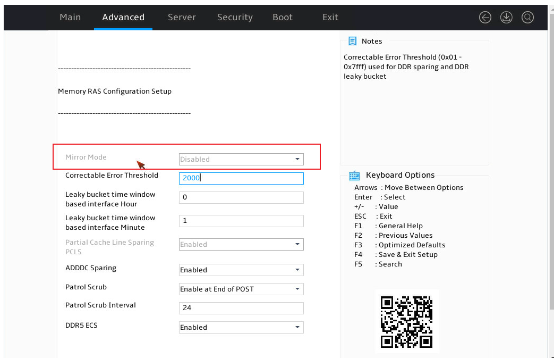554x358 pixels.
Task: Focus the Leaky bucket Hour input field
Action: tap(241, 197)
